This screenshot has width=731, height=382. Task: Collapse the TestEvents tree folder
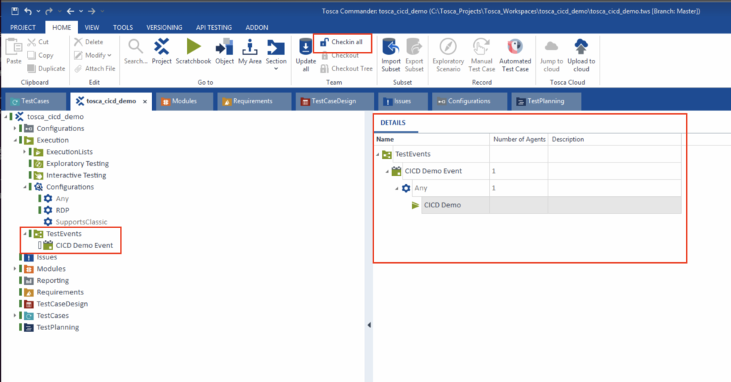(25, 234)
